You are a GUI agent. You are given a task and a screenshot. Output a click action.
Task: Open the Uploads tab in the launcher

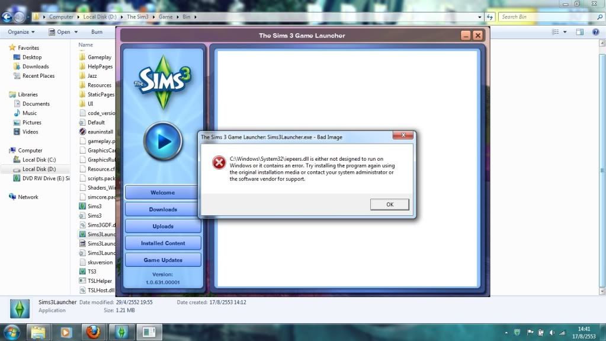[x=163, y=227]
